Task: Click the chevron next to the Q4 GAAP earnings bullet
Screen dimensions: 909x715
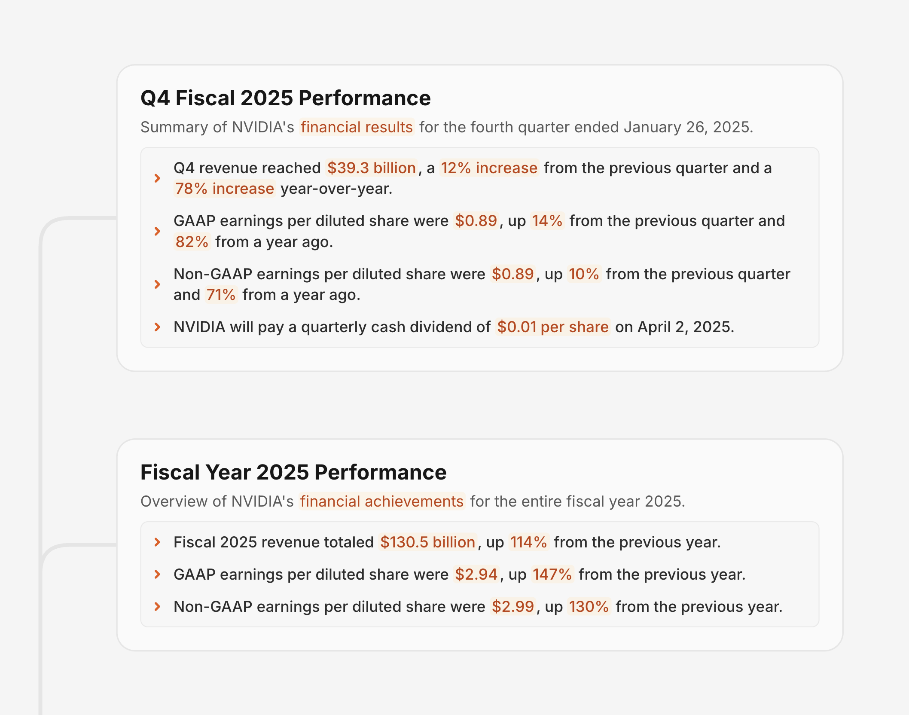Action: (x=157, y=232)
